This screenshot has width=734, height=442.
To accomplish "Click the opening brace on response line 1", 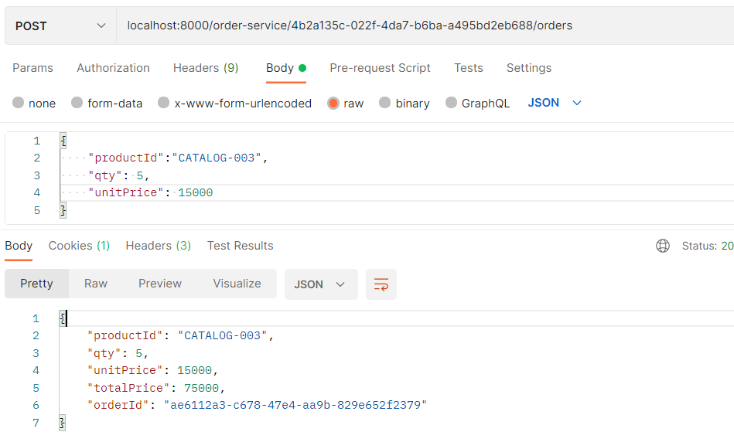I will tap(63, 318).
